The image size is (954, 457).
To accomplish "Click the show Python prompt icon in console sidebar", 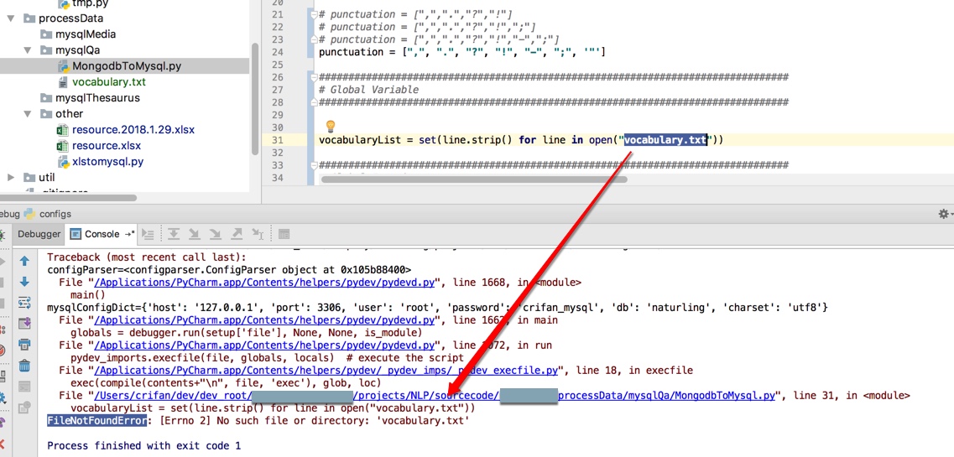I will coord(24,387).
